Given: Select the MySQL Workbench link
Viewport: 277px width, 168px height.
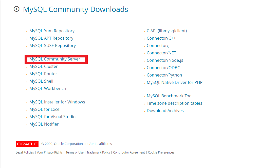Looking at the screenshot, I should coord(48,89).
